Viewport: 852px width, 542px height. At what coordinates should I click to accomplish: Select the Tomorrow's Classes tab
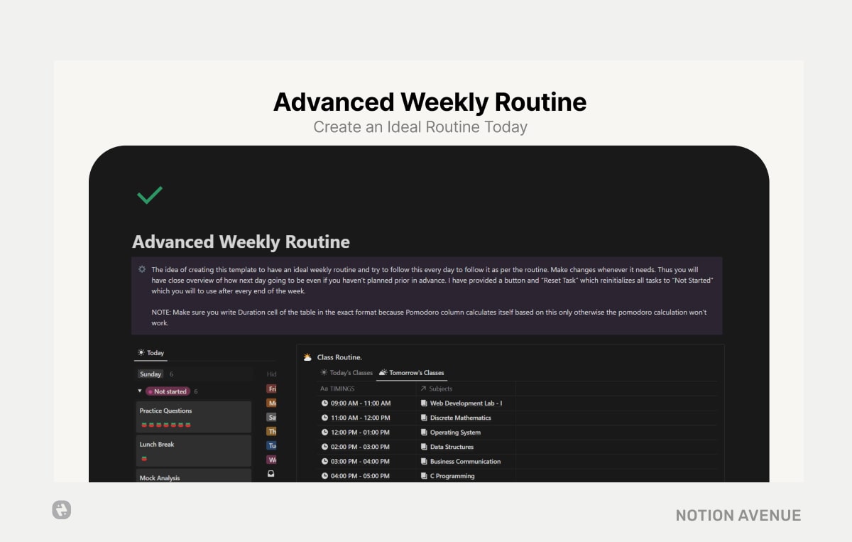[x=416, y=373]
